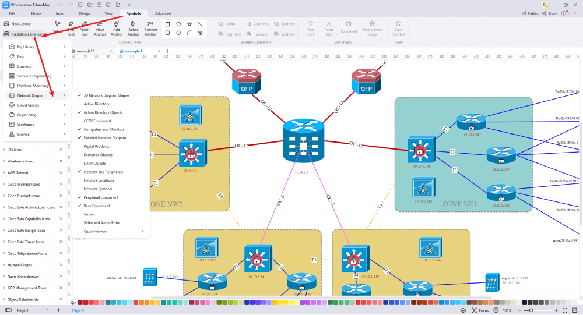
Task: Click the Fragment boolean operation
Action: pos(229,34)
